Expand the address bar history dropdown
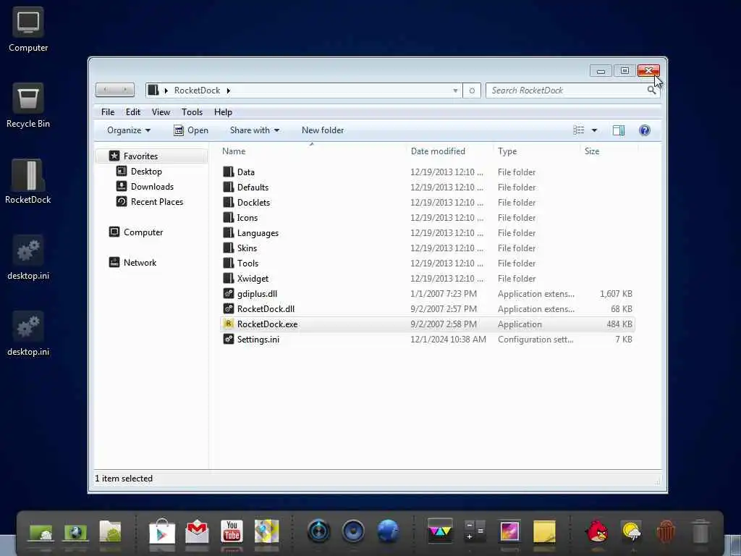The image size is (741, 556). click(455, 90)
